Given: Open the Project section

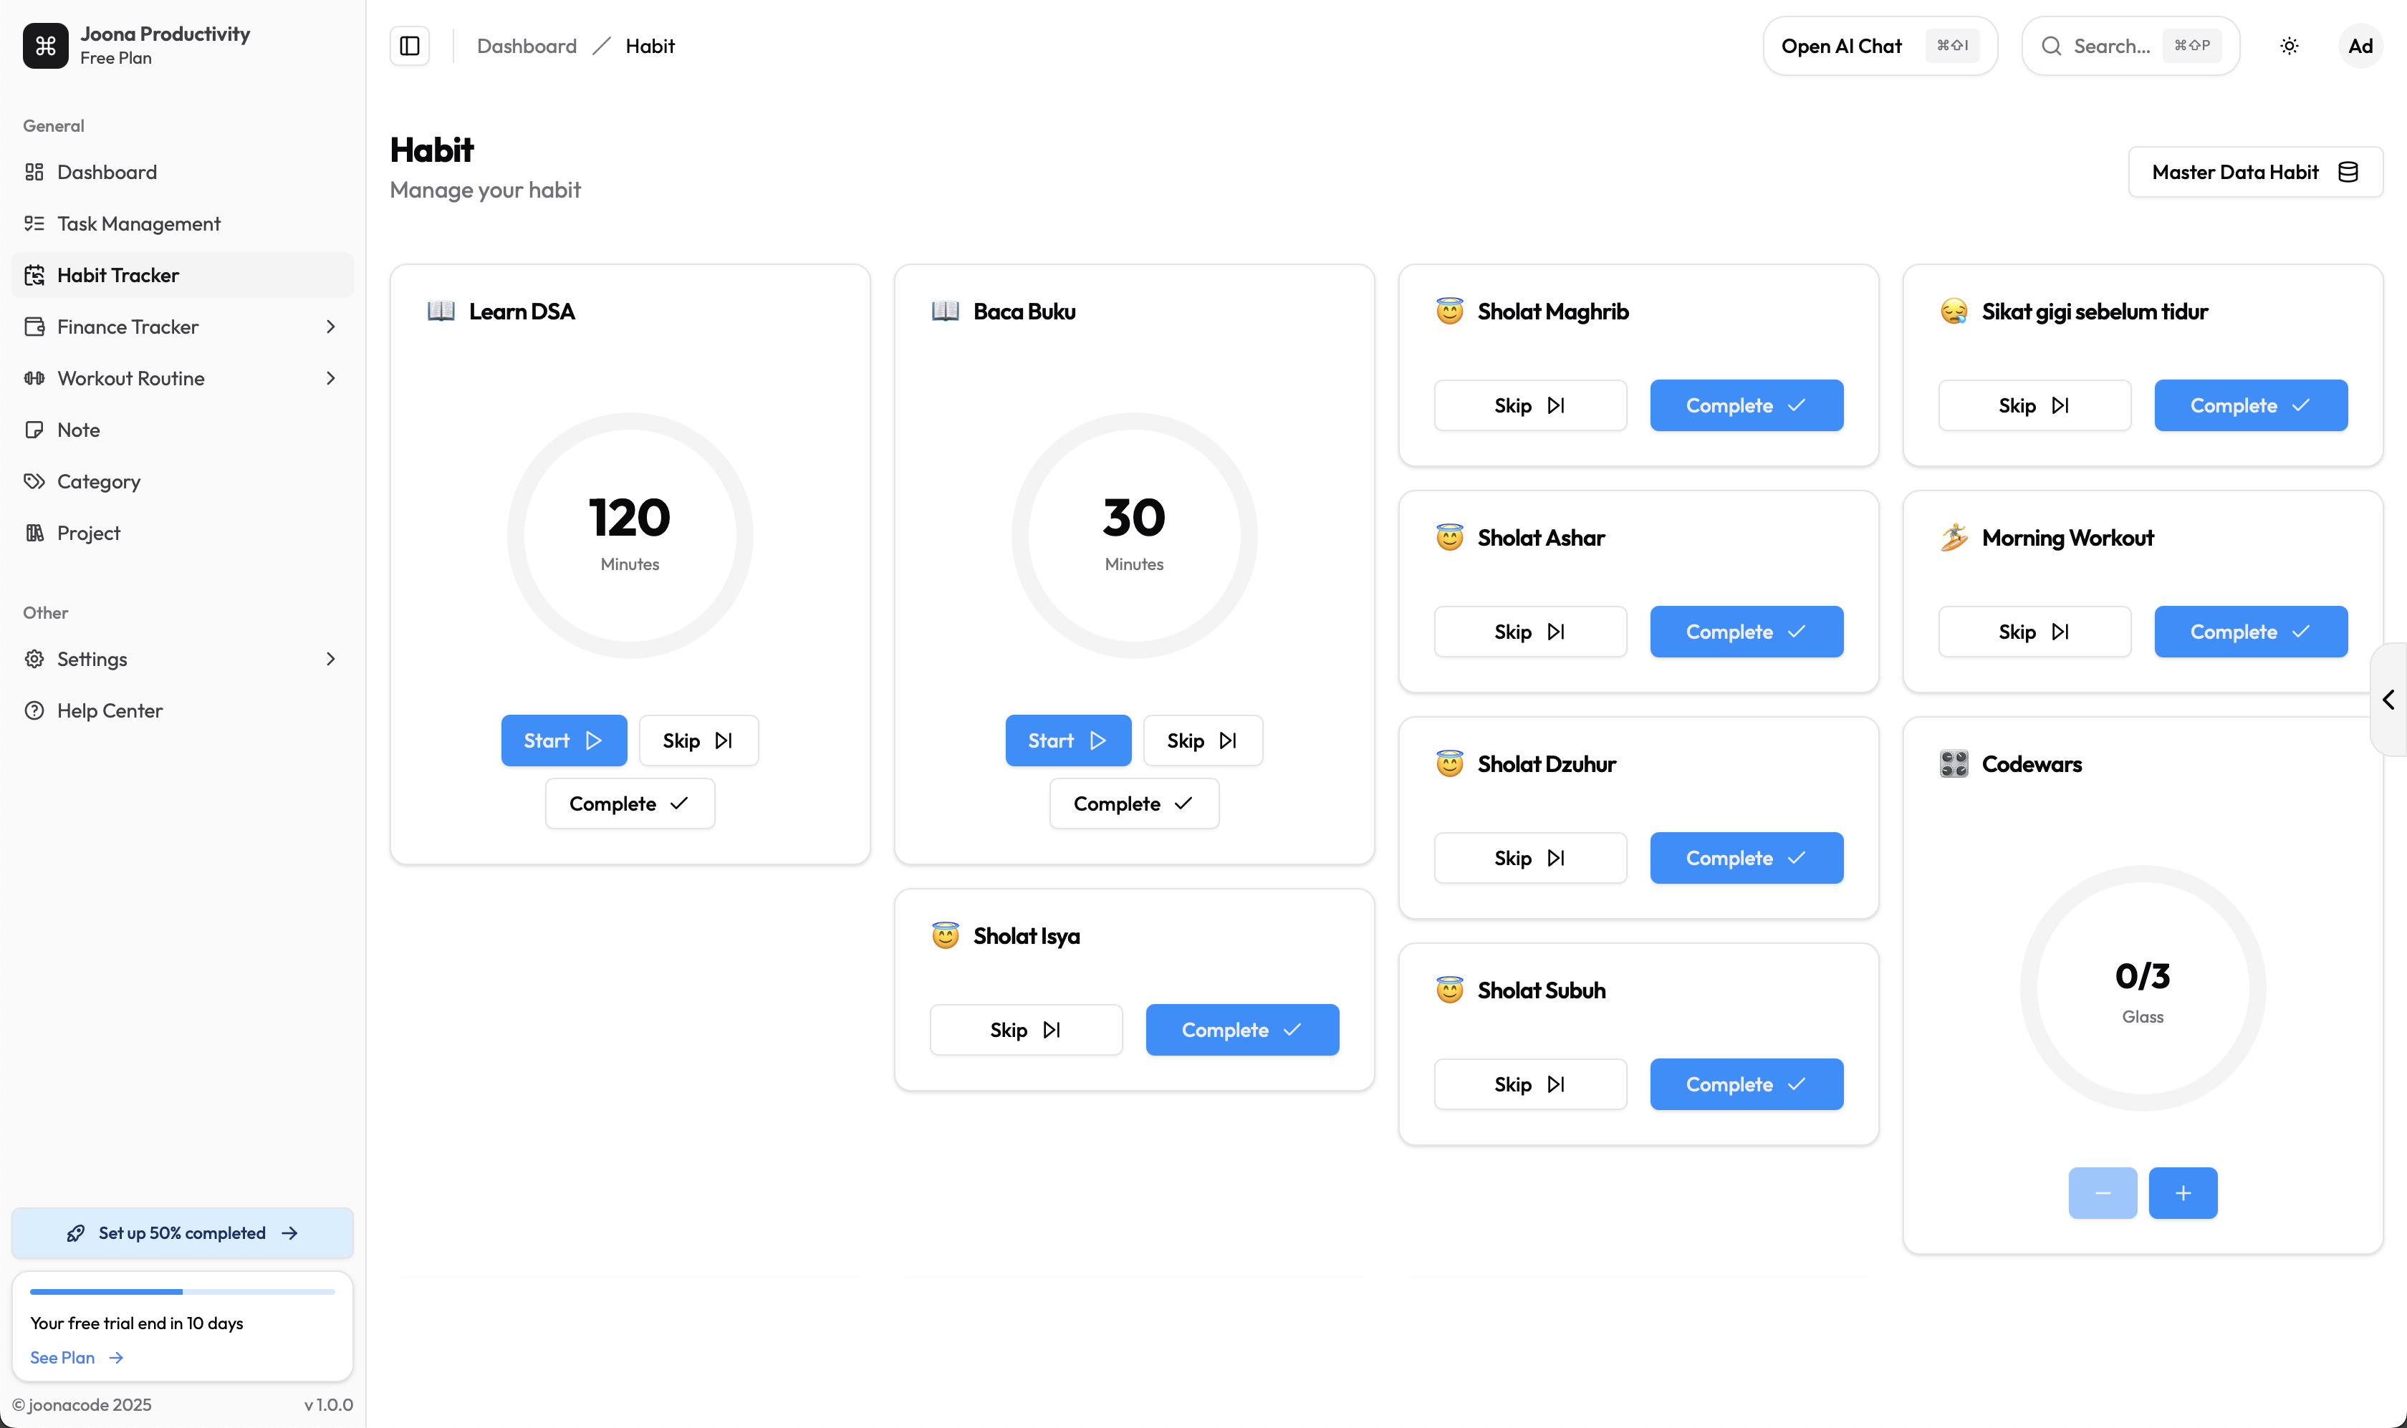Looking at the screenshot, I should pos(87,532).
